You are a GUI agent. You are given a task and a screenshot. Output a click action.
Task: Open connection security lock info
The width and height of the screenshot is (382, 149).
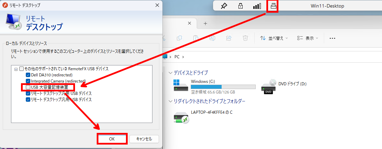240,6
